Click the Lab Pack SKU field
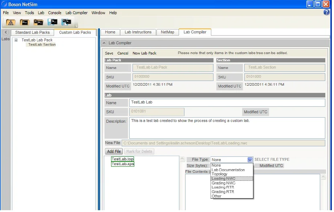 [x=173, y=77]
